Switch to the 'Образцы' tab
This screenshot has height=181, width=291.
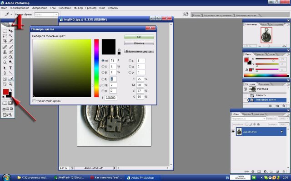(259, 54)
